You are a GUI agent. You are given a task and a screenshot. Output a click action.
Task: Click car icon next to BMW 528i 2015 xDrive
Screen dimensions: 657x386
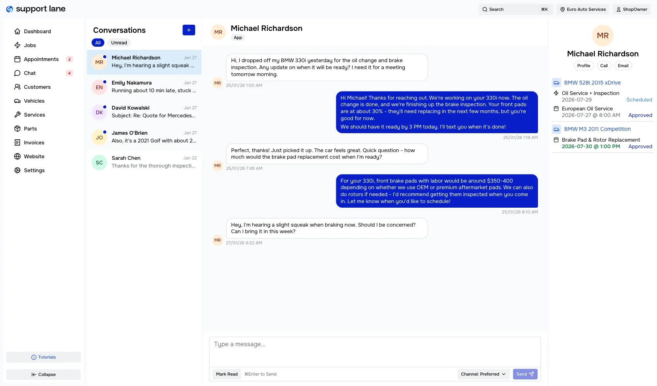click(557, 83)
